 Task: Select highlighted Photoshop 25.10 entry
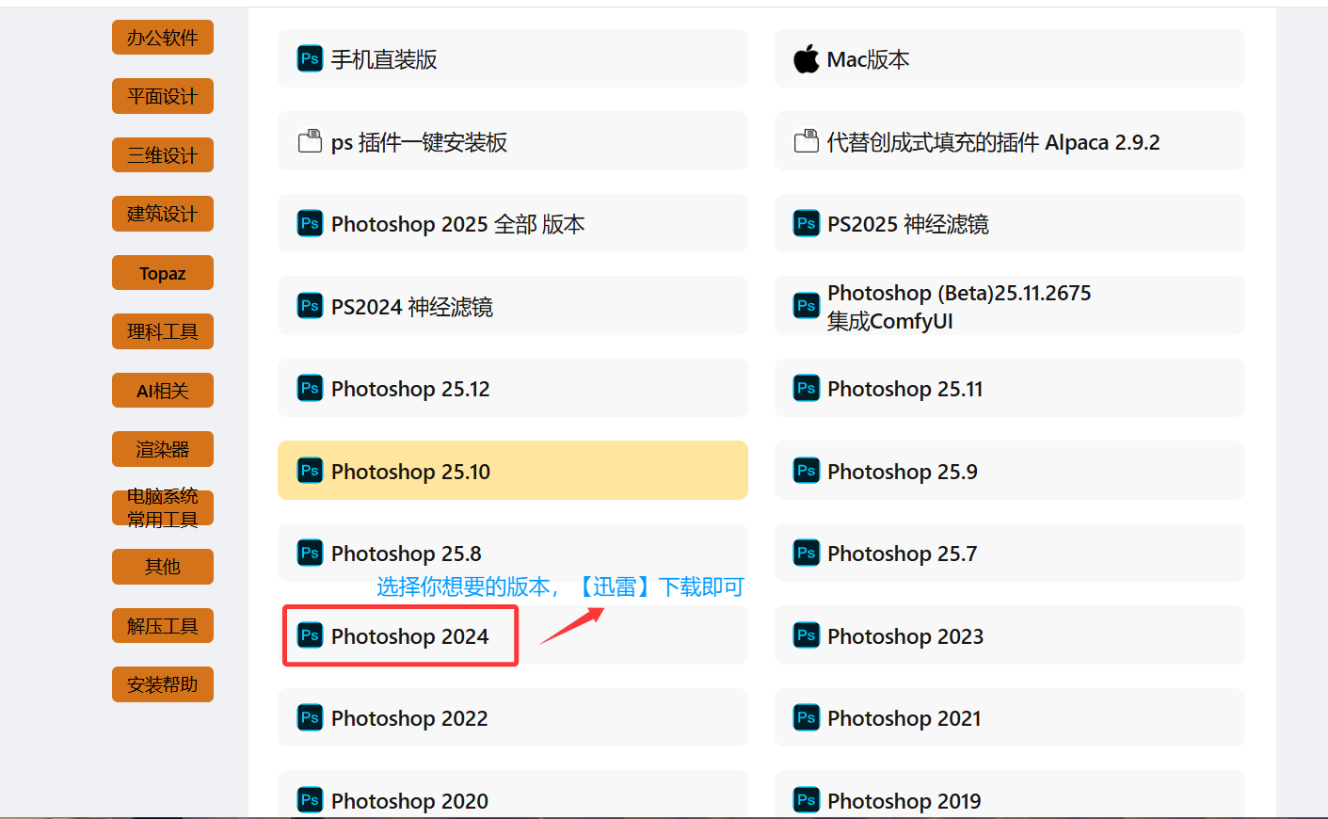click(513, 471)
